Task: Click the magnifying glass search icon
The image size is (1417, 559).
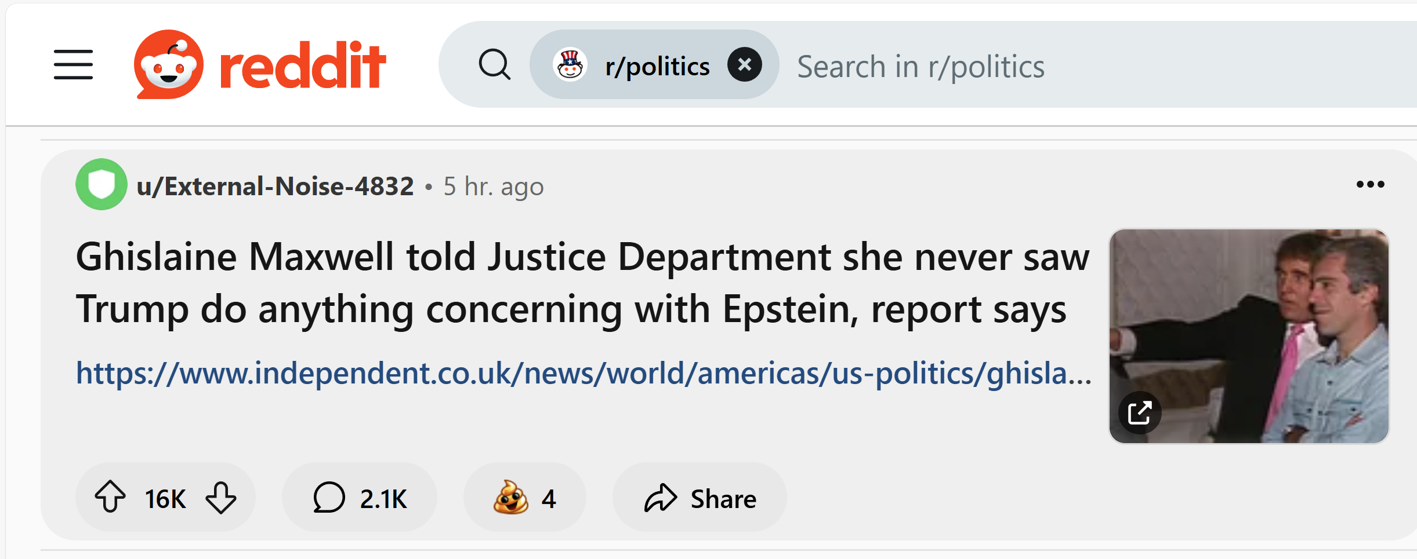Action: [x=494, y=64]
